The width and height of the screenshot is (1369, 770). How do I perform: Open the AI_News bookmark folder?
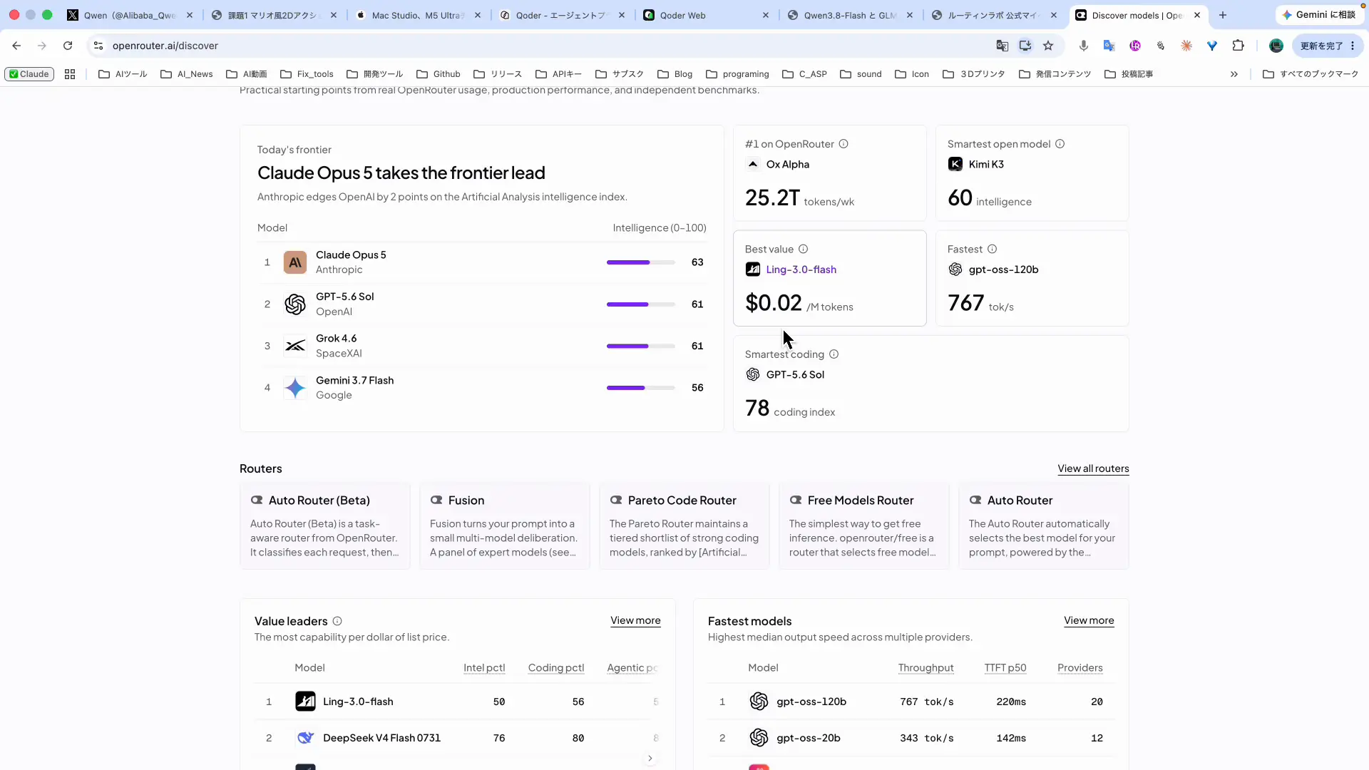coord(187,74)
